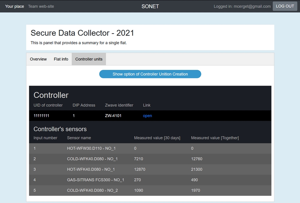This screenshot has height=203, width=300.
Task: Click the Zwave identifier ZW-4101 cell
Action: 113,116
